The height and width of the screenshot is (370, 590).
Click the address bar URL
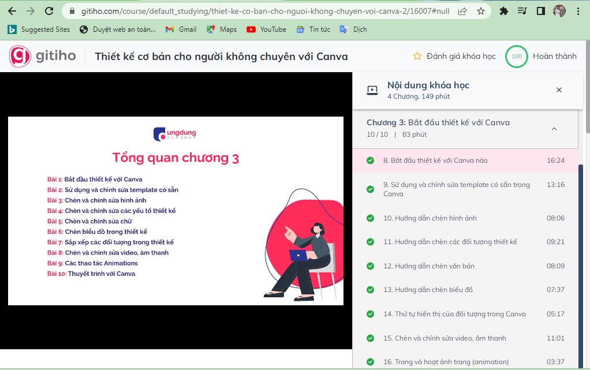[x=266, y=12]
